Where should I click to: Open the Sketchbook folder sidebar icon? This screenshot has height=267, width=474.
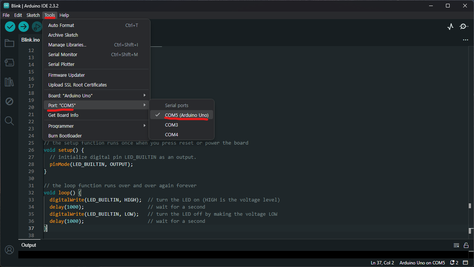click(x=9, y=43)
